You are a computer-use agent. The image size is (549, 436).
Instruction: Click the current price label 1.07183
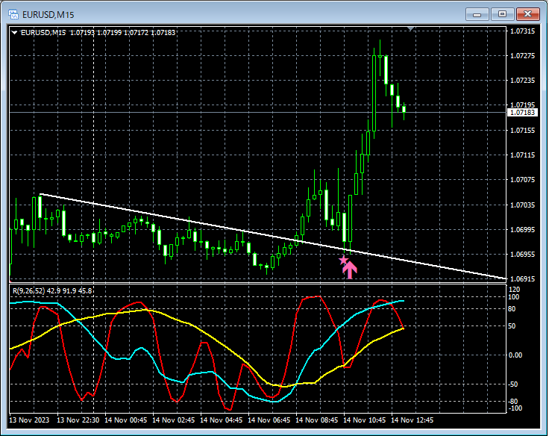click(522, 113)
